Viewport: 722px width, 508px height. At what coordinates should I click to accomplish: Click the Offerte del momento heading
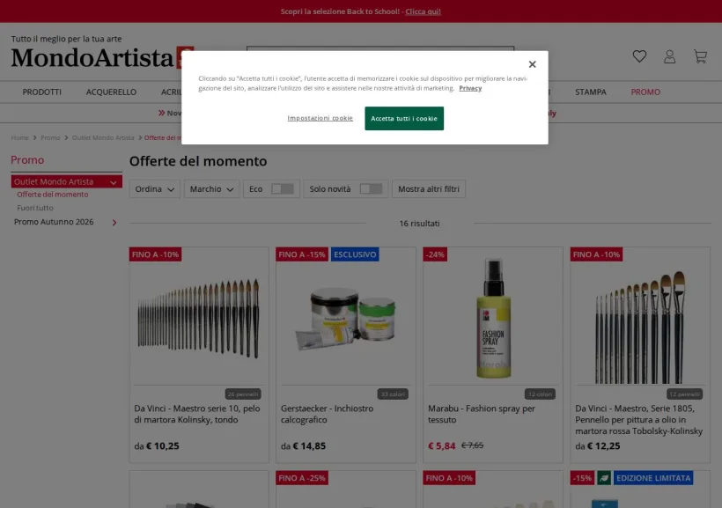(198, 161)
